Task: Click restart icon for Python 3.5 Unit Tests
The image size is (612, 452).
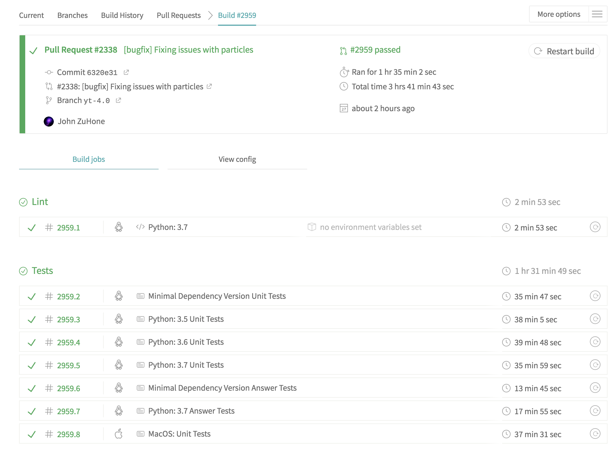Action: pyautogui.click(x=595, y=319)
